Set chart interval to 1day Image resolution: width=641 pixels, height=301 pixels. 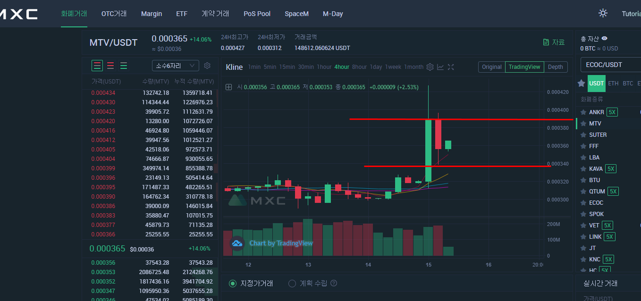coord(376,67)
